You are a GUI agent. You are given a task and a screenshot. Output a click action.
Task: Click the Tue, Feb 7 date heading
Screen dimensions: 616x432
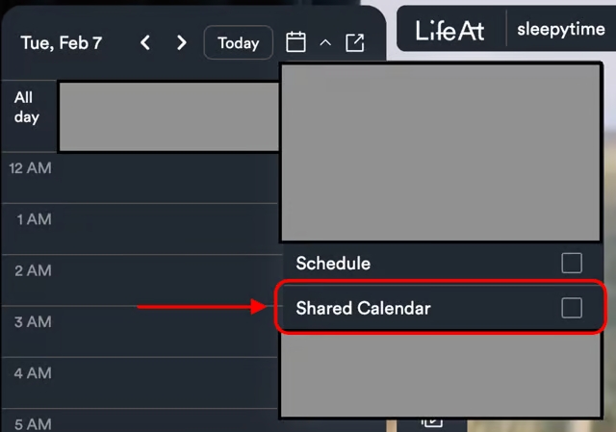(62, 43)
